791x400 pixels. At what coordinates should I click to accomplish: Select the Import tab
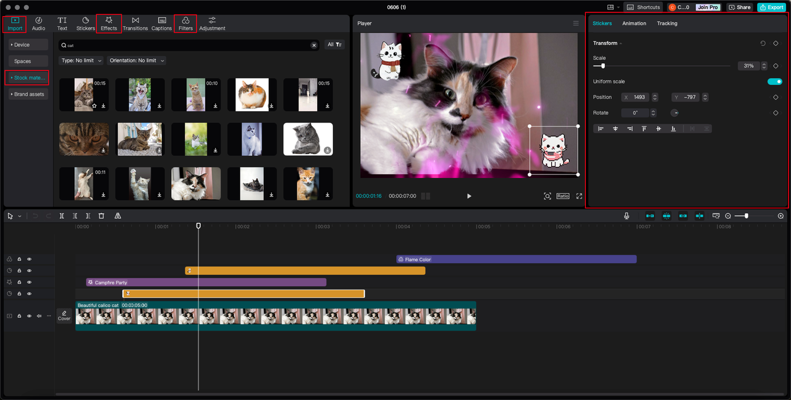point(15,24)
